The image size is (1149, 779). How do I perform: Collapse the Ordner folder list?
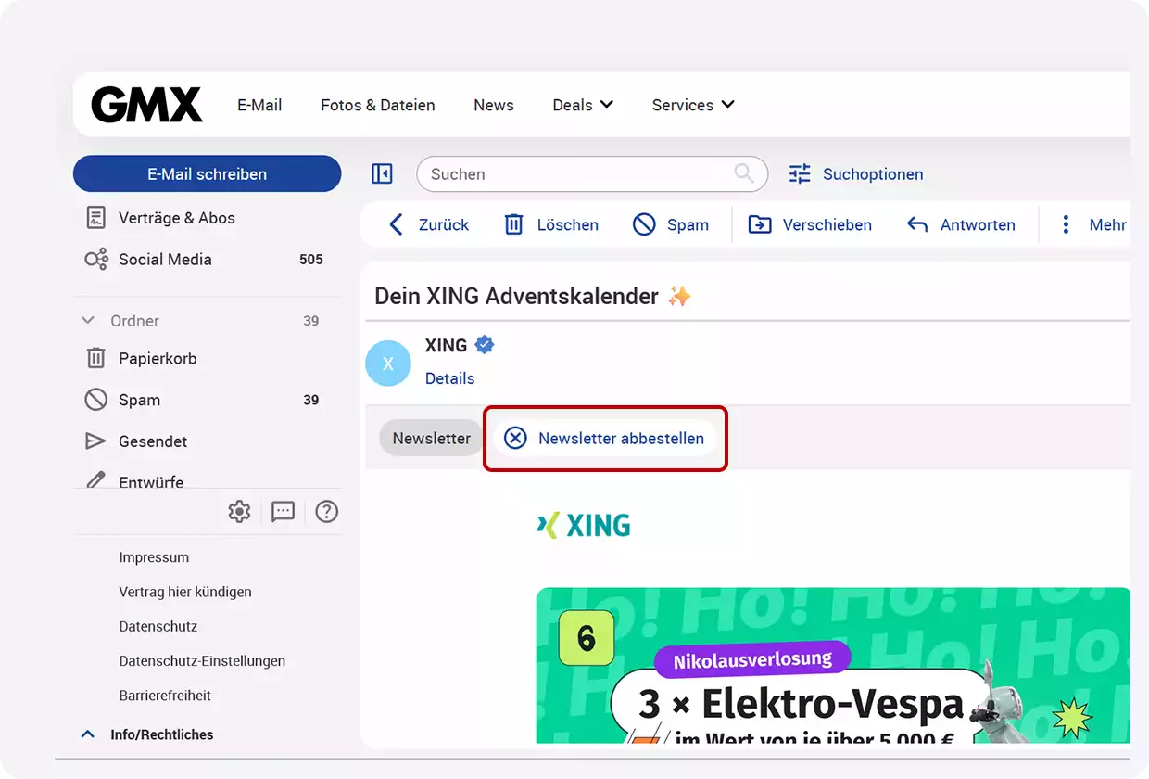click(87, 320)
